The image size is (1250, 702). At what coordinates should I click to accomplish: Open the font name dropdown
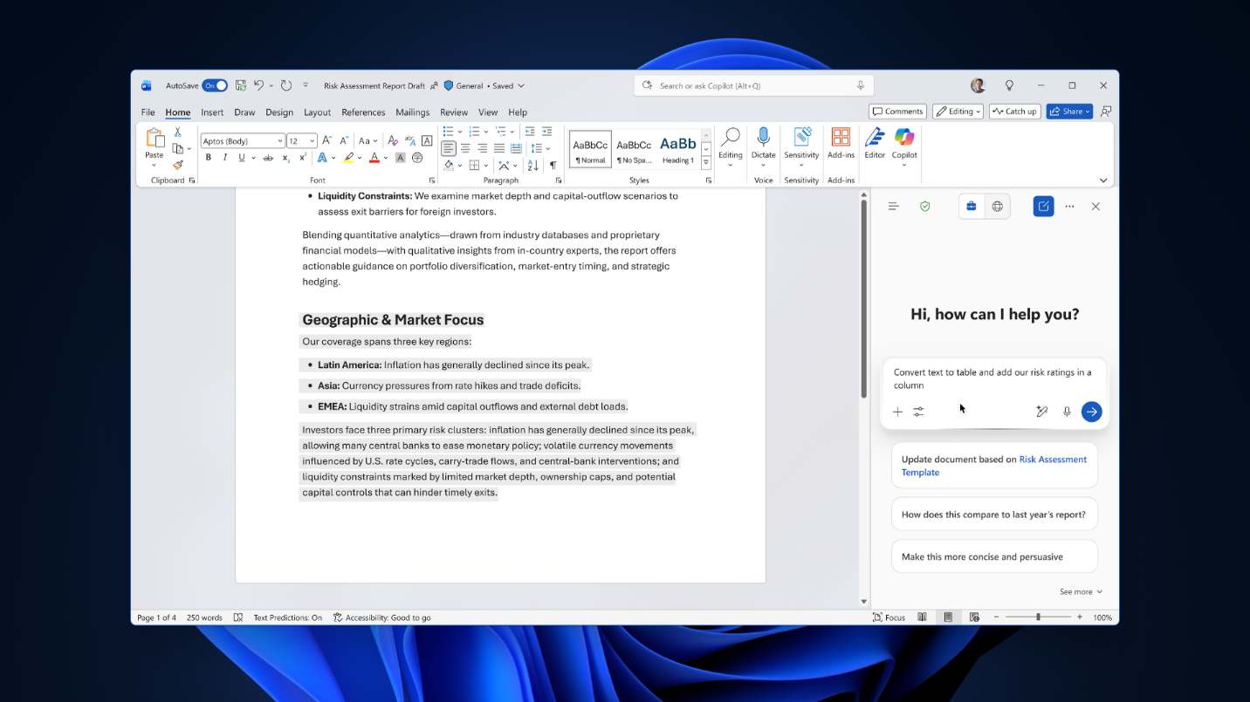click(280, 141)
